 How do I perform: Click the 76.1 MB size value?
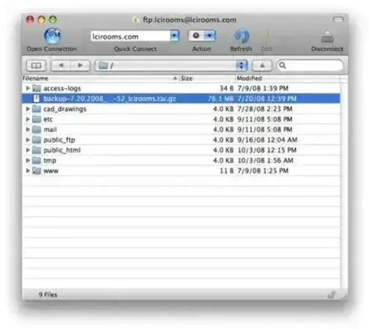point(221,99)
